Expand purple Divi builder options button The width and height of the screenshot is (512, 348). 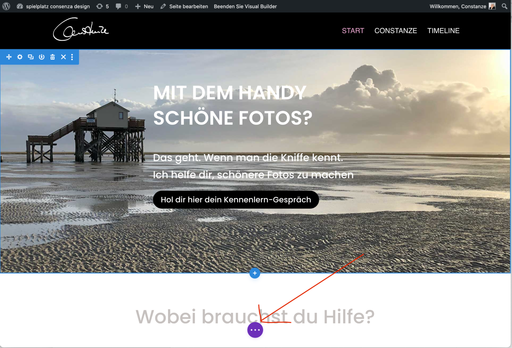click(x=255, y=330)
